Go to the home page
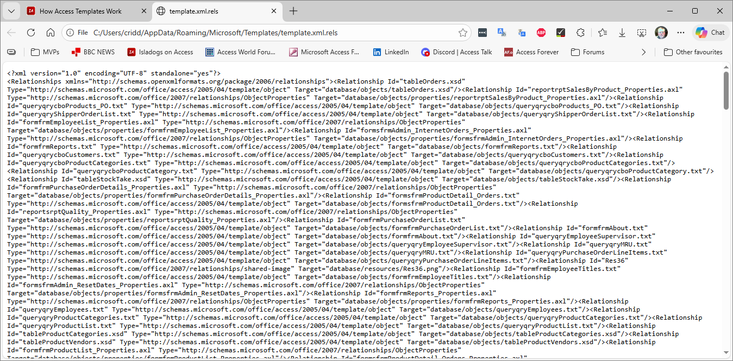Screen dimensions: 733x361 [x=51, y=33]
